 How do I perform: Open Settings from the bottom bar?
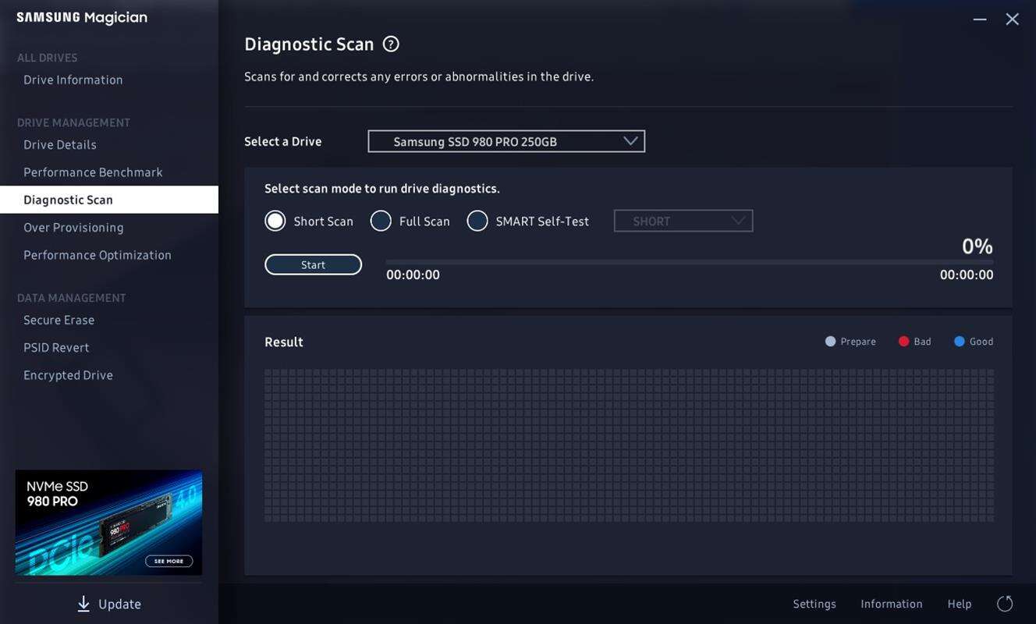(814, 604)
